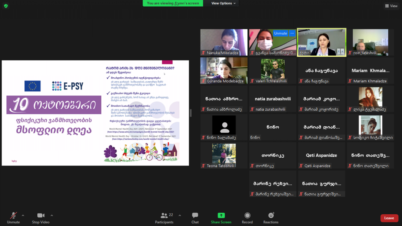
Task: Open the Chat panel
Action: (x=195, y=218)
